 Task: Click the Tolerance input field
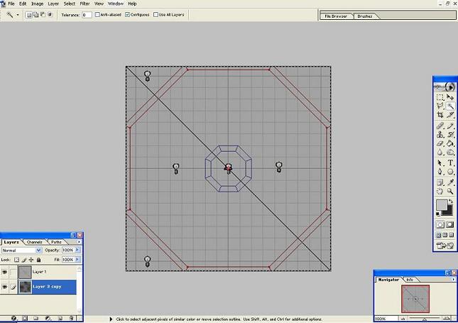[x=87, y=14]
